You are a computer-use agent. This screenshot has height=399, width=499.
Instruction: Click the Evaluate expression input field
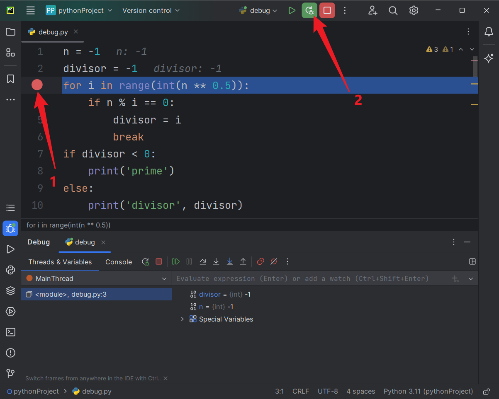click(x=303, y=278)
